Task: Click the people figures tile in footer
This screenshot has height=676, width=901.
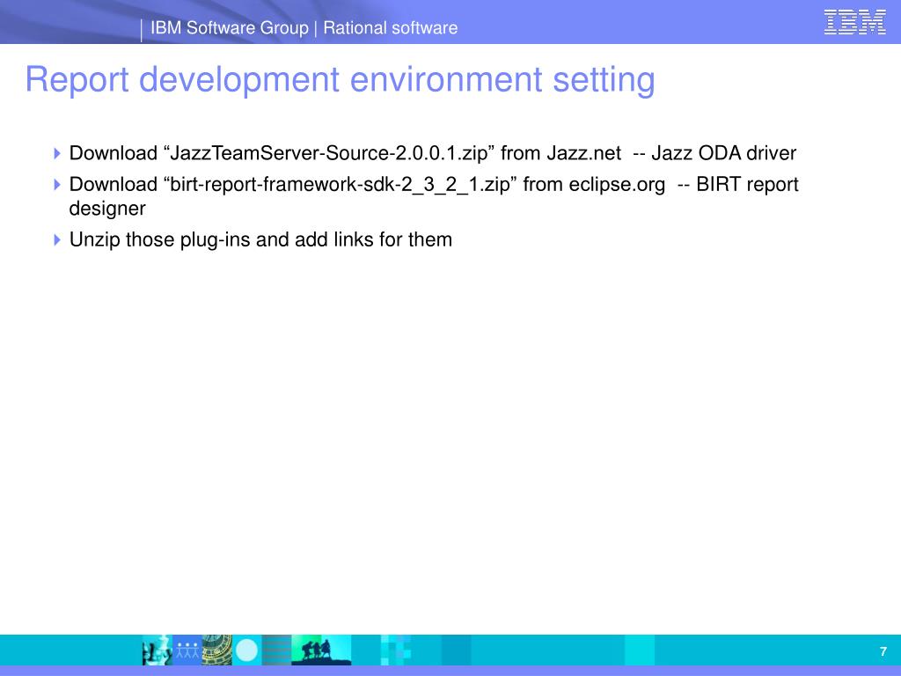Action: coord(187,650)
